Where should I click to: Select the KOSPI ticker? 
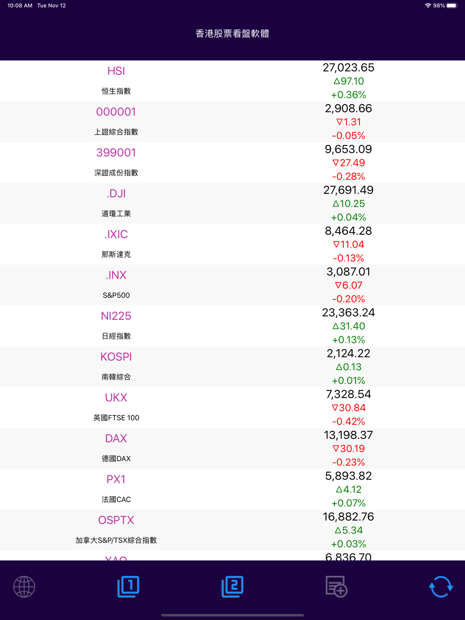point(116,356)
